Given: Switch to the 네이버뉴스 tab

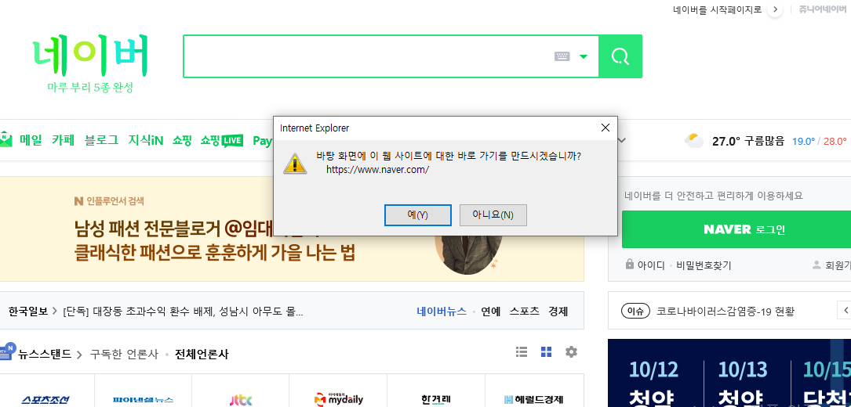Looking at the screenshot, I should tap(442, 312).
